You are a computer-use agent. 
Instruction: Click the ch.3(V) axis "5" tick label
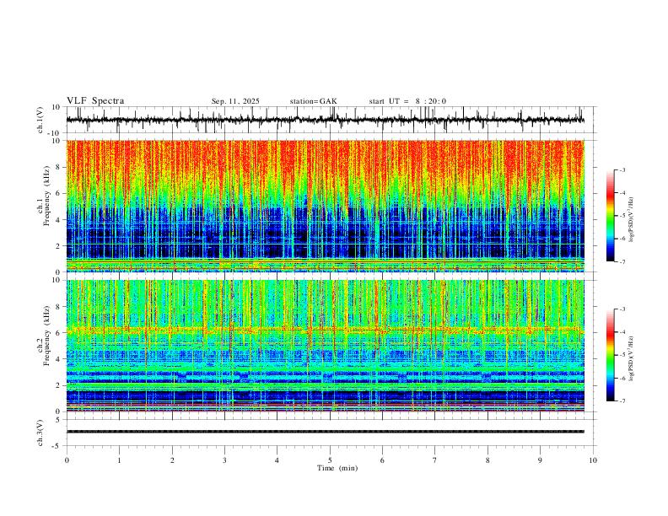[59, 420]
